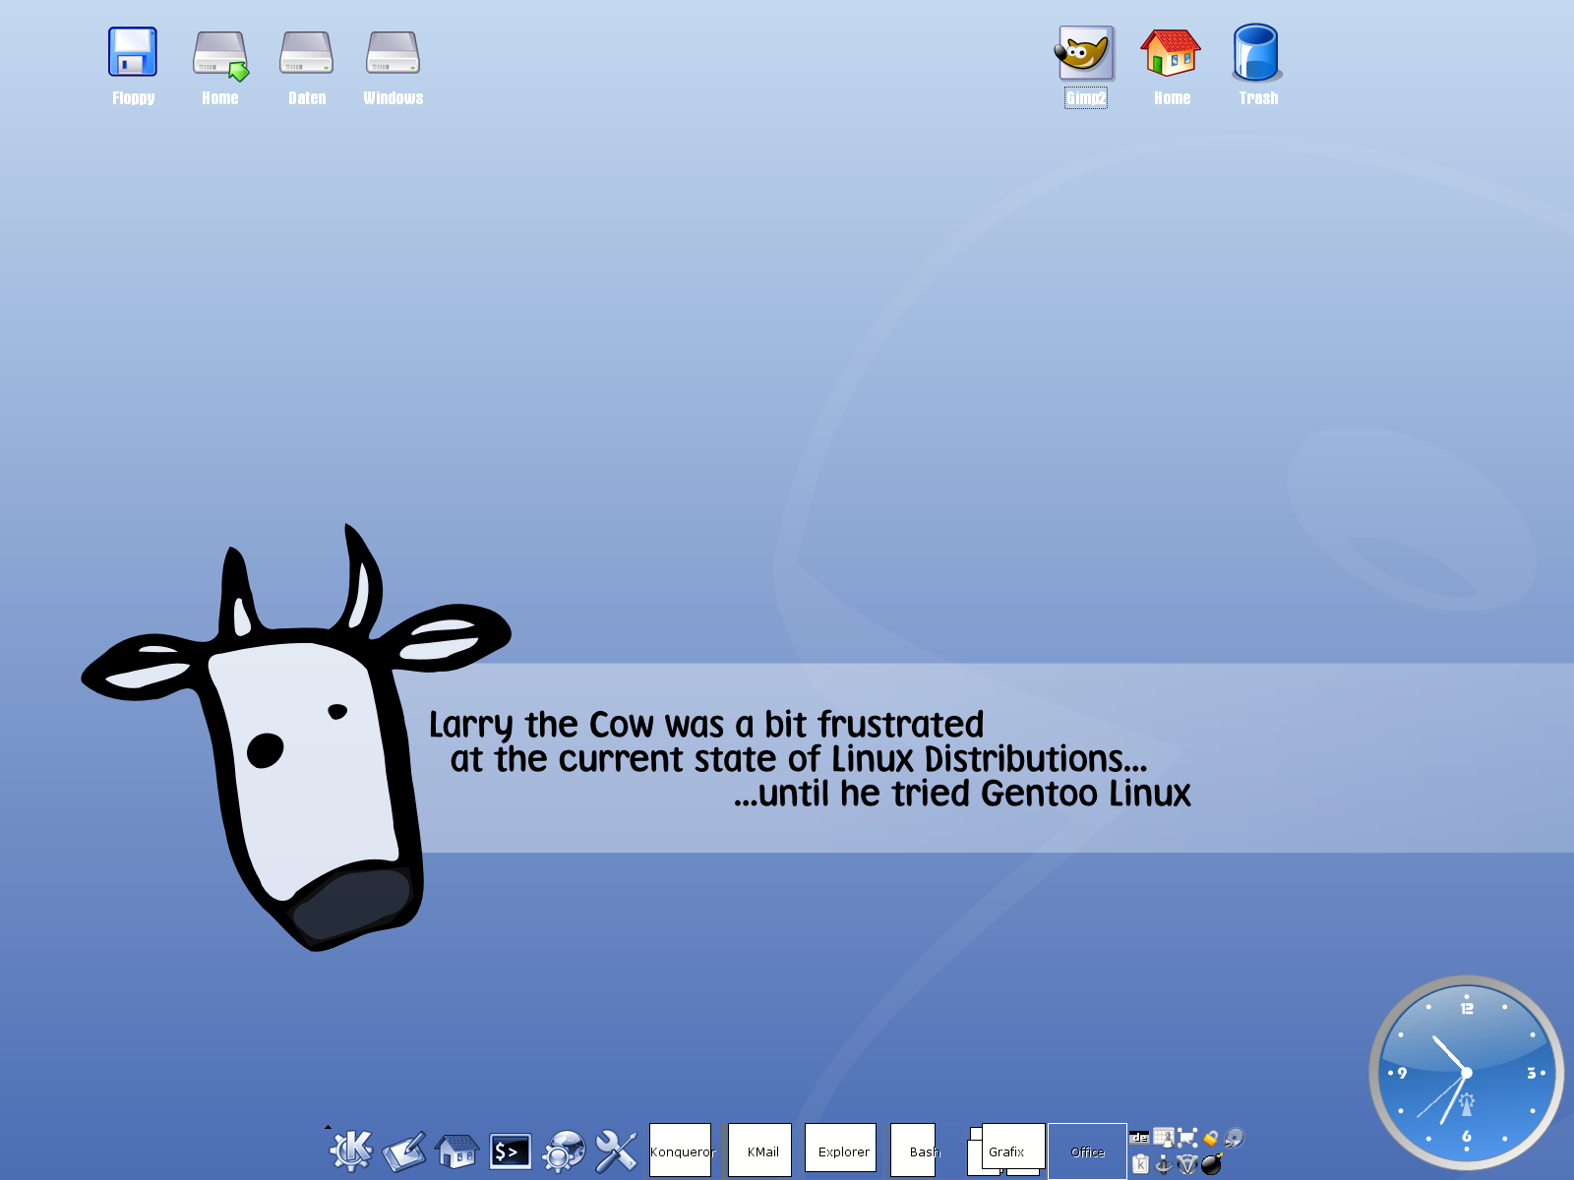Click the 'de' keyboard layout tray icon
Image resolution: width=1574 pixels, height=1180 pixels.
point(1139,1138)
